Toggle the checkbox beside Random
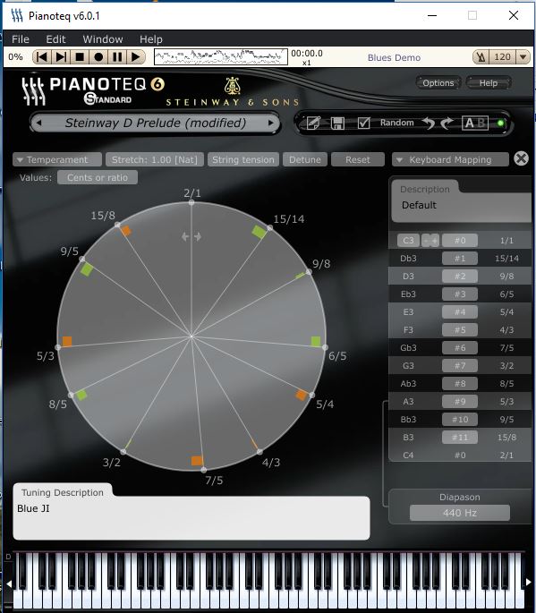 (363, 123)
